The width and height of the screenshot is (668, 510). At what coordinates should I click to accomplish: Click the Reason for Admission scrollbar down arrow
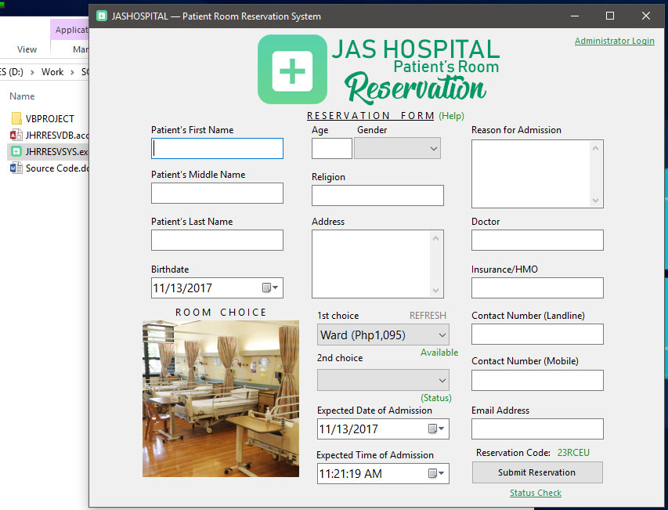click(x=596, y=201)
